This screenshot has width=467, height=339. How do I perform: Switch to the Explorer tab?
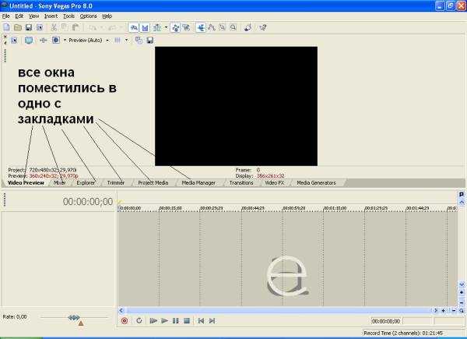coord(86,183)
